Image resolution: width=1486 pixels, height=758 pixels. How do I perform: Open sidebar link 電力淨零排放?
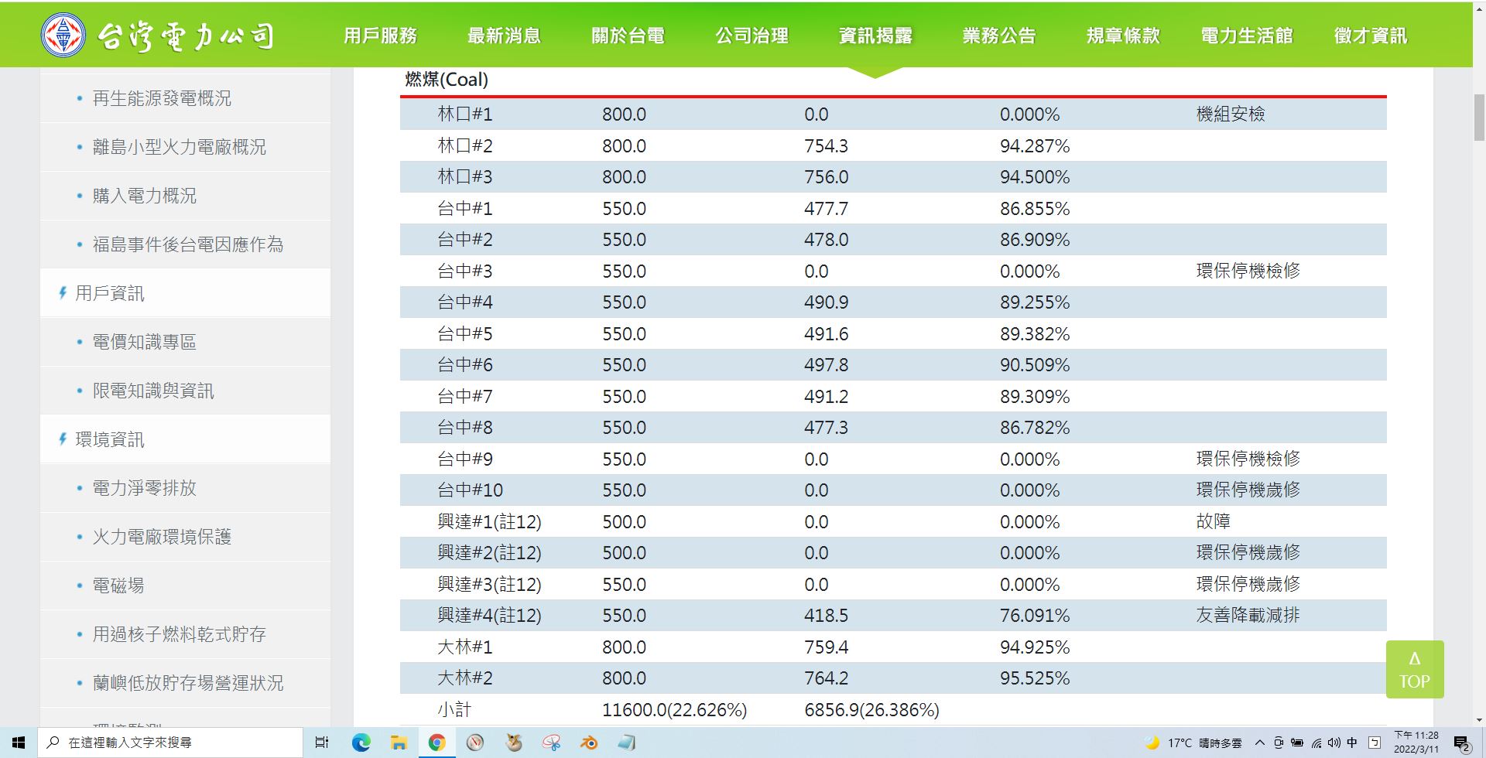coord(145,488)
